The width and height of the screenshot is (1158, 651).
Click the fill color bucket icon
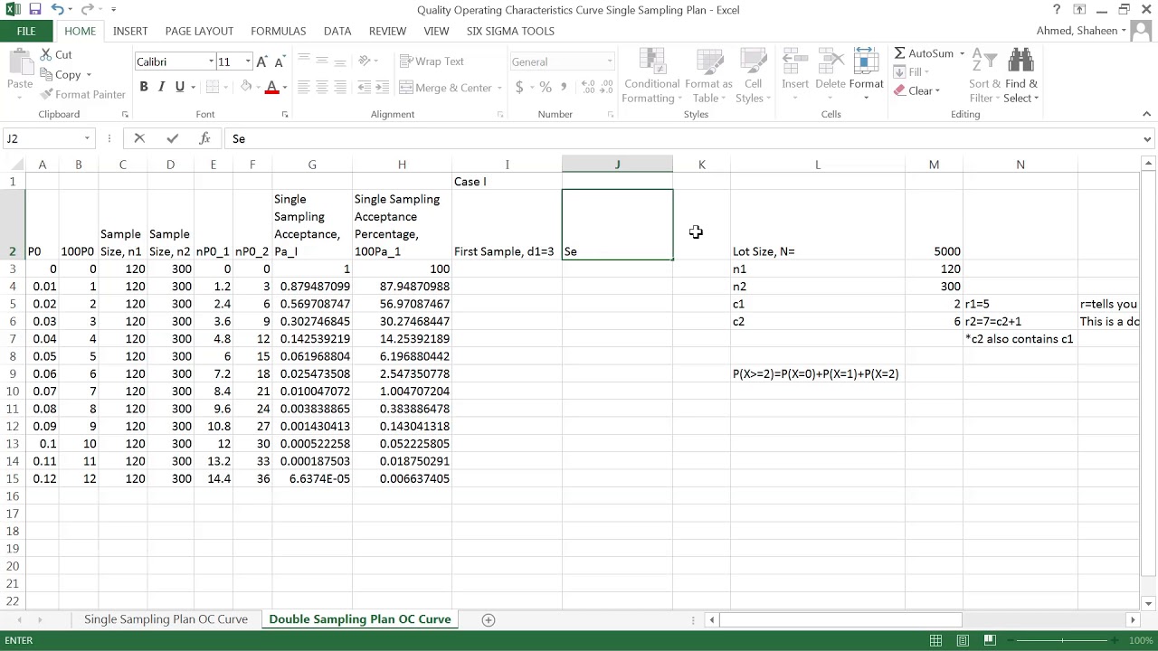click(245, 87)
